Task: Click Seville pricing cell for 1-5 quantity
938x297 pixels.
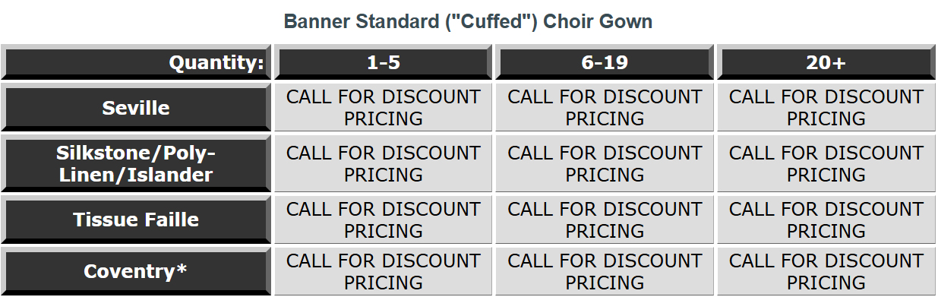Action: [x=384, y=108]
